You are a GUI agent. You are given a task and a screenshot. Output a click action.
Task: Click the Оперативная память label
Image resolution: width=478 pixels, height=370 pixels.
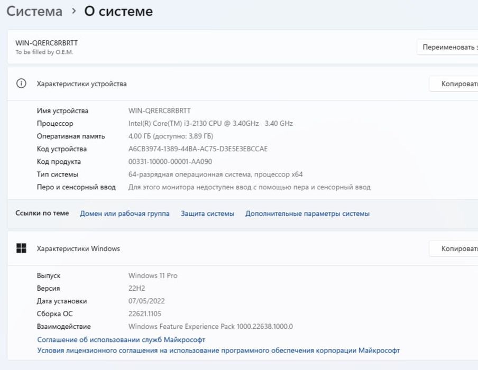(71, 136)
